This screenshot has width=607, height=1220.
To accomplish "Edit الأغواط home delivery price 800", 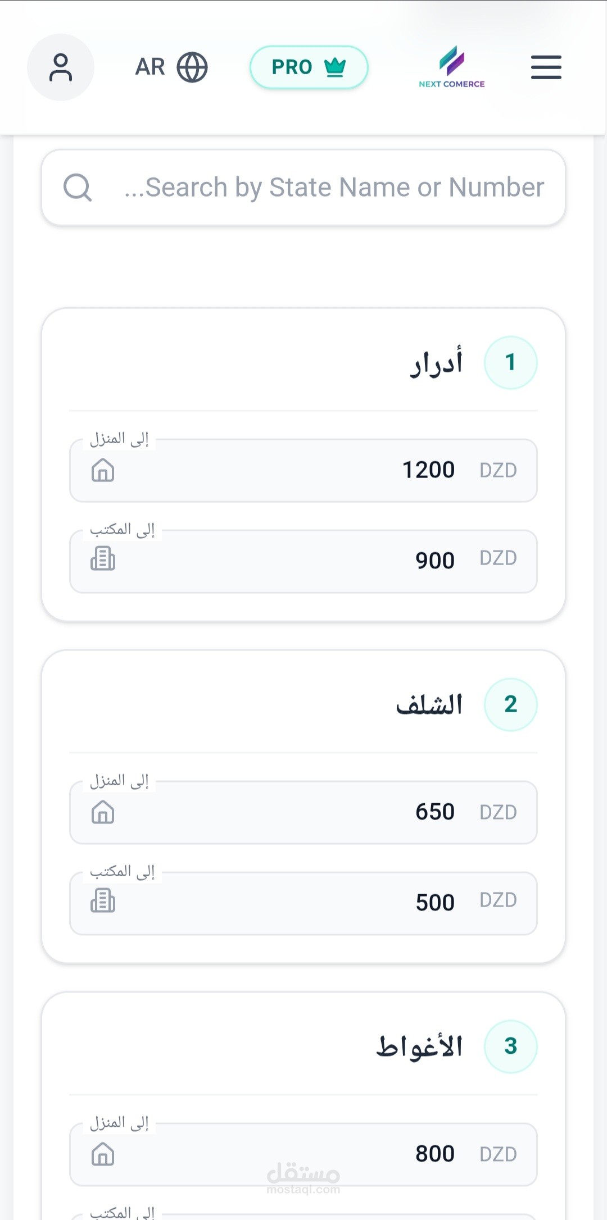I will click(434, 1154).
